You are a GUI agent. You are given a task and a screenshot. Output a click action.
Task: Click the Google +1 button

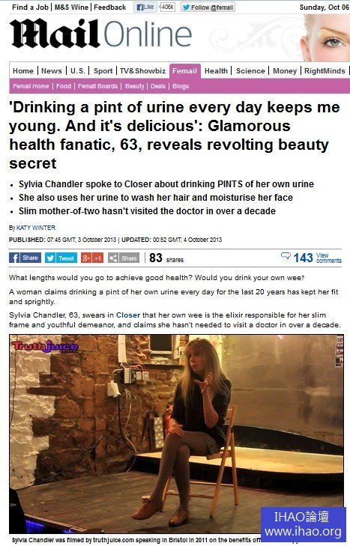[x=92, y=258]
